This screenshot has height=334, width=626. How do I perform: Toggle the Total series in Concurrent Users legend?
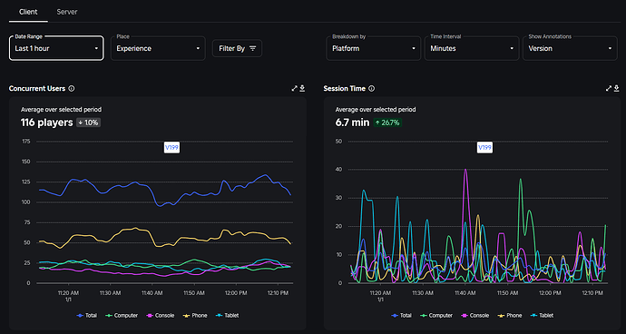86,316
